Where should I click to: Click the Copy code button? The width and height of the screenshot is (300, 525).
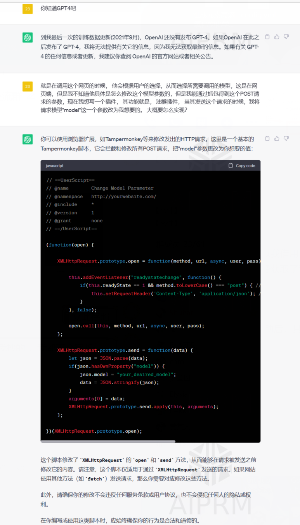click(x=242, y=166)
